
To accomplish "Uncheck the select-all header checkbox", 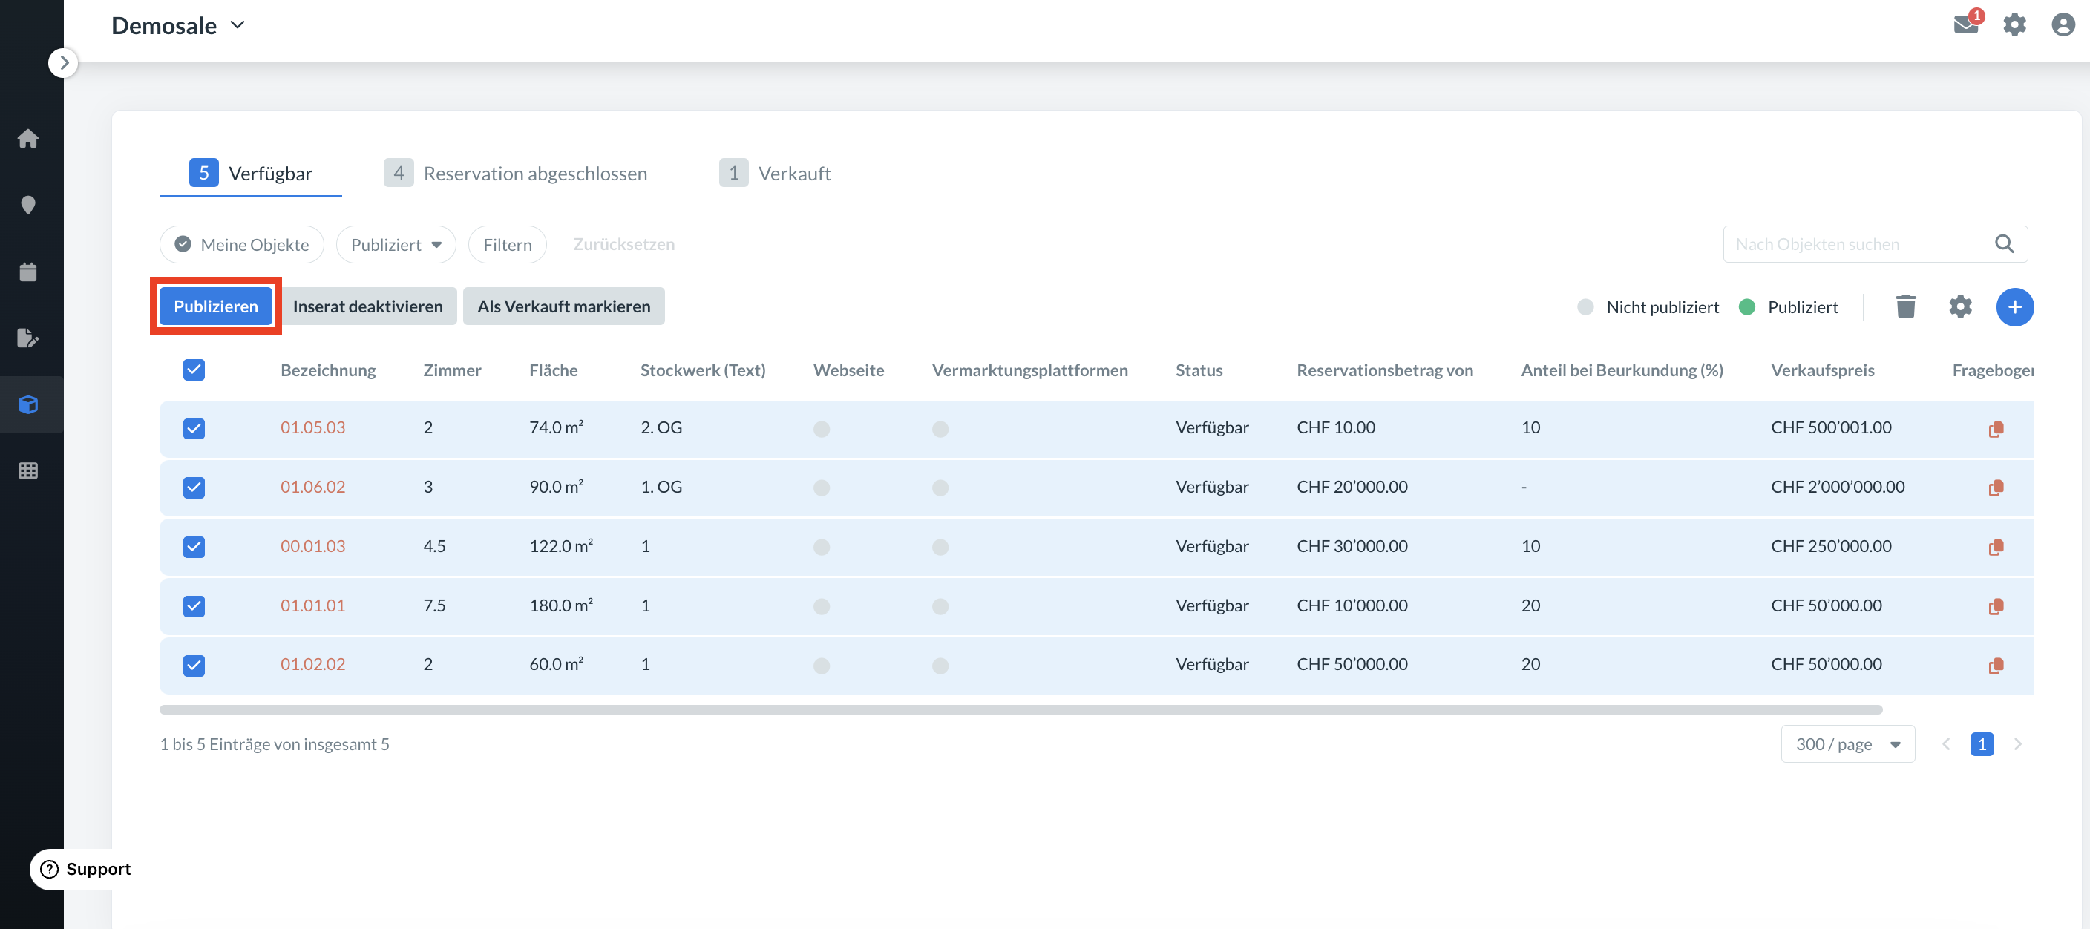I will pyautogui.click(x=194, y=370).
